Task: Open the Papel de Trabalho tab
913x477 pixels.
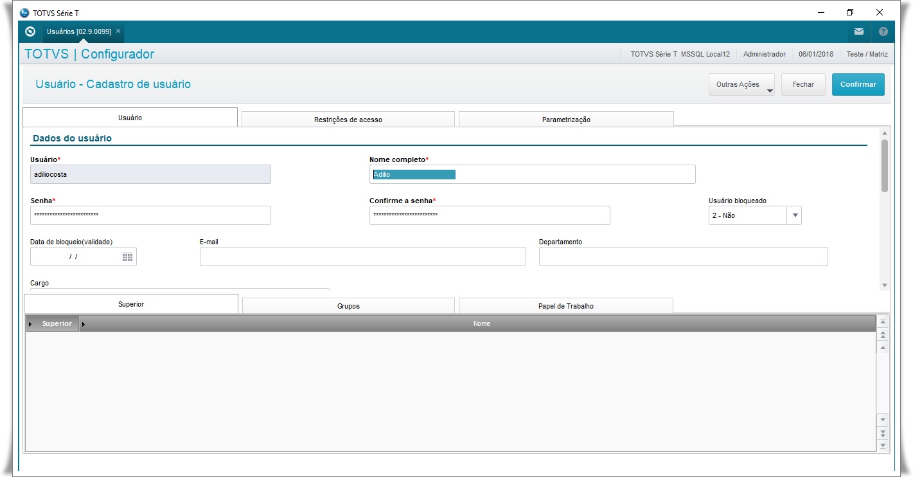Action: tap(566, 306)
